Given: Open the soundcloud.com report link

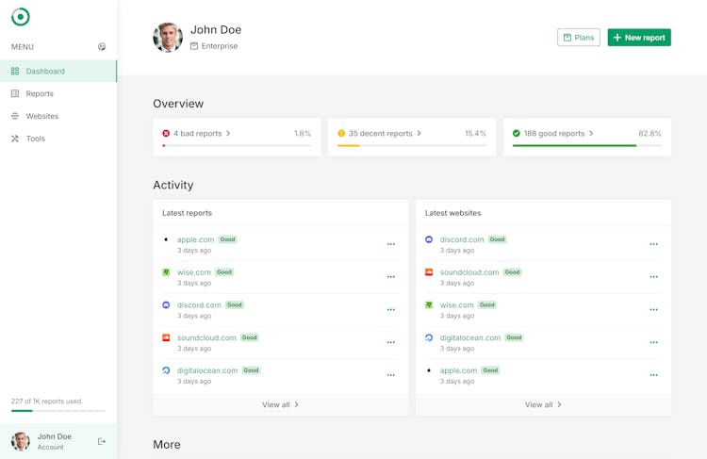Looking at the screenshot, I should coord(206,337).
